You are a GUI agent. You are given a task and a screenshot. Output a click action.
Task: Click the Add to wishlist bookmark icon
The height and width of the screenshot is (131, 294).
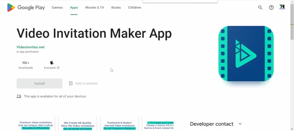point(71,84)
